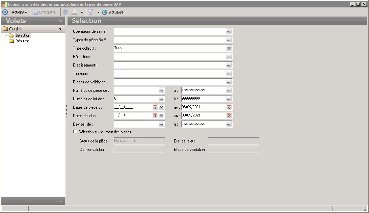Click the blue circular icon left of Actions
Viewport: 369px width, 213px height.
(5, 12)
